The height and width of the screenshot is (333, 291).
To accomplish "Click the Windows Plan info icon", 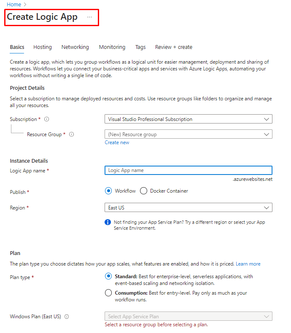I will 67,317.
